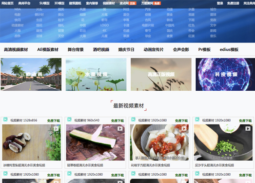Click the 电影片段 tag link
The height and width of the screenshot is (183, 255).
point(148,25)
